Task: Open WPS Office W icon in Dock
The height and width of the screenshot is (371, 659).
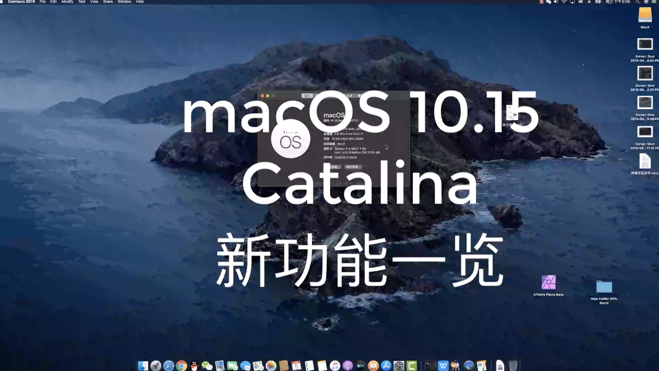Action: coord(443,365)
